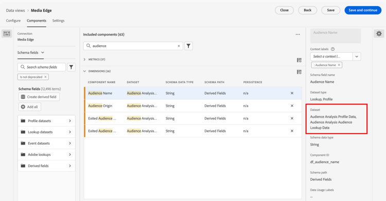Viewport: 386px width, 201px height.
Task: Click the Adobe lookups folder icon
Action: point(23,154)
